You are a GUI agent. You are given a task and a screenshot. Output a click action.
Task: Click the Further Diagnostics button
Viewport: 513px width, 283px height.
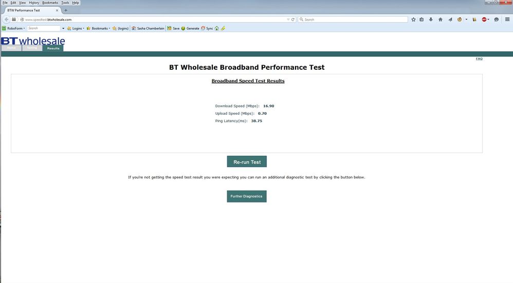click(x=247, y=196)
